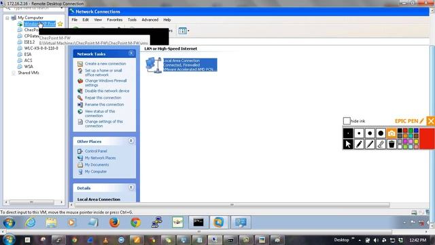This screenshot has height=245, width=435.
Task: Click Set up a home or small office network
Action: pyautogui.click(x=103, y=73)
